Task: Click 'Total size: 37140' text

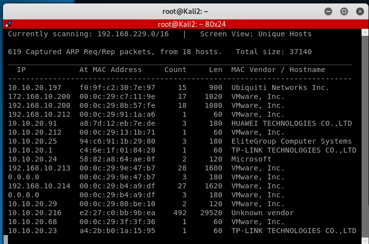Action: (x=274, y=52)
